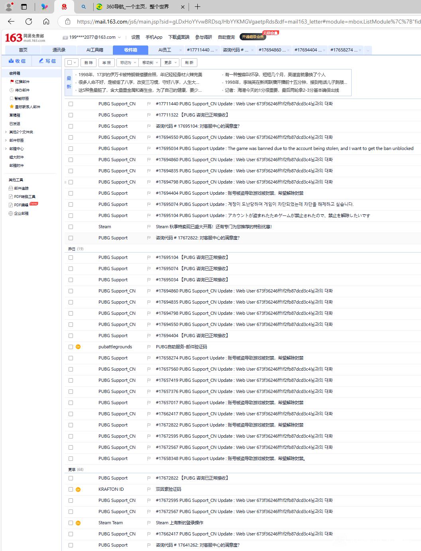Open the select-all dropdown arrow

[x=75, y=63]
